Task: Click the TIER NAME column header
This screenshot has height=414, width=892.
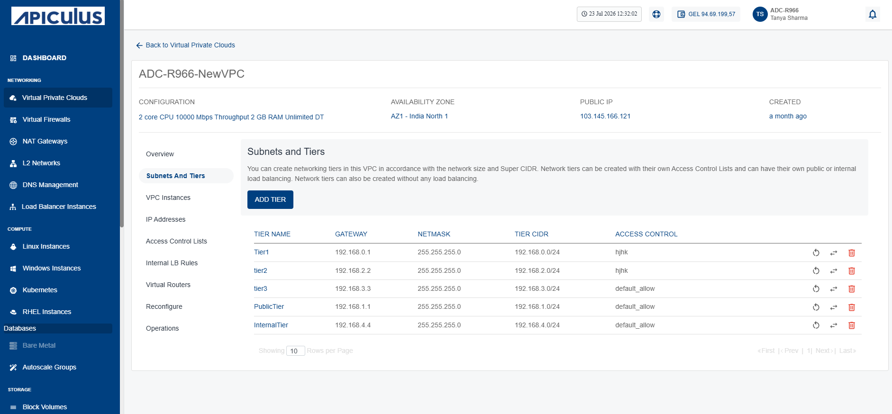Action: tap(272, 234)
